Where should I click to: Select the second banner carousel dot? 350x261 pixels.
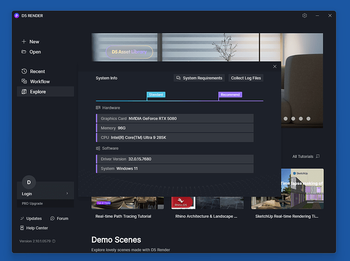293,118
